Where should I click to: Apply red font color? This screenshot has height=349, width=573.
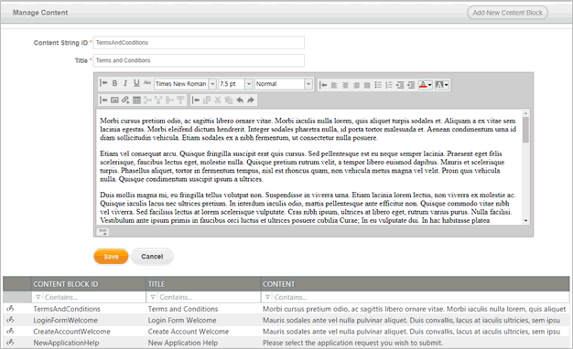423,85
